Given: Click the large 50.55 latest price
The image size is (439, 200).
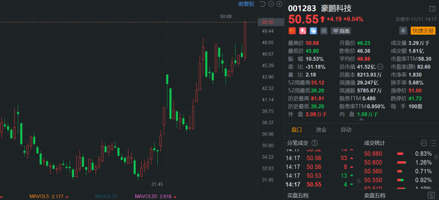Looking at the screenshot, I should (304, 19).
